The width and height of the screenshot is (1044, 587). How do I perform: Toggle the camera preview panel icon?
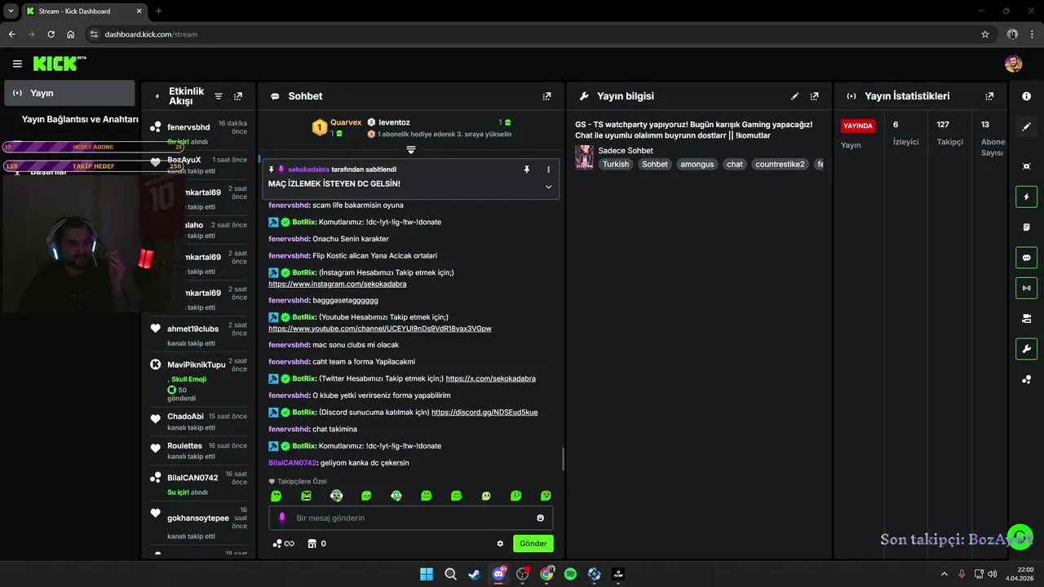[1026, 318]
